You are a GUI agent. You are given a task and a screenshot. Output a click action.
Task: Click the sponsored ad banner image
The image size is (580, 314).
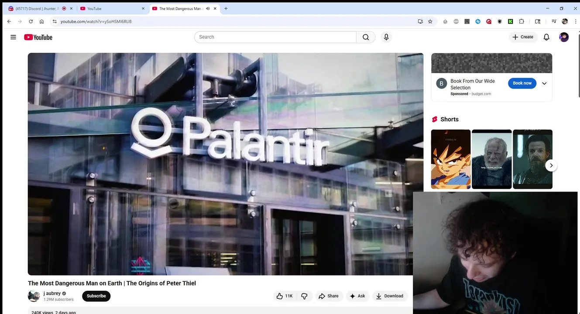[x=491, y=63]
